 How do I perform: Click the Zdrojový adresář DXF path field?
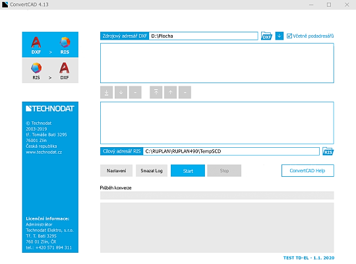pyautogui.click(x=204, y=36)
